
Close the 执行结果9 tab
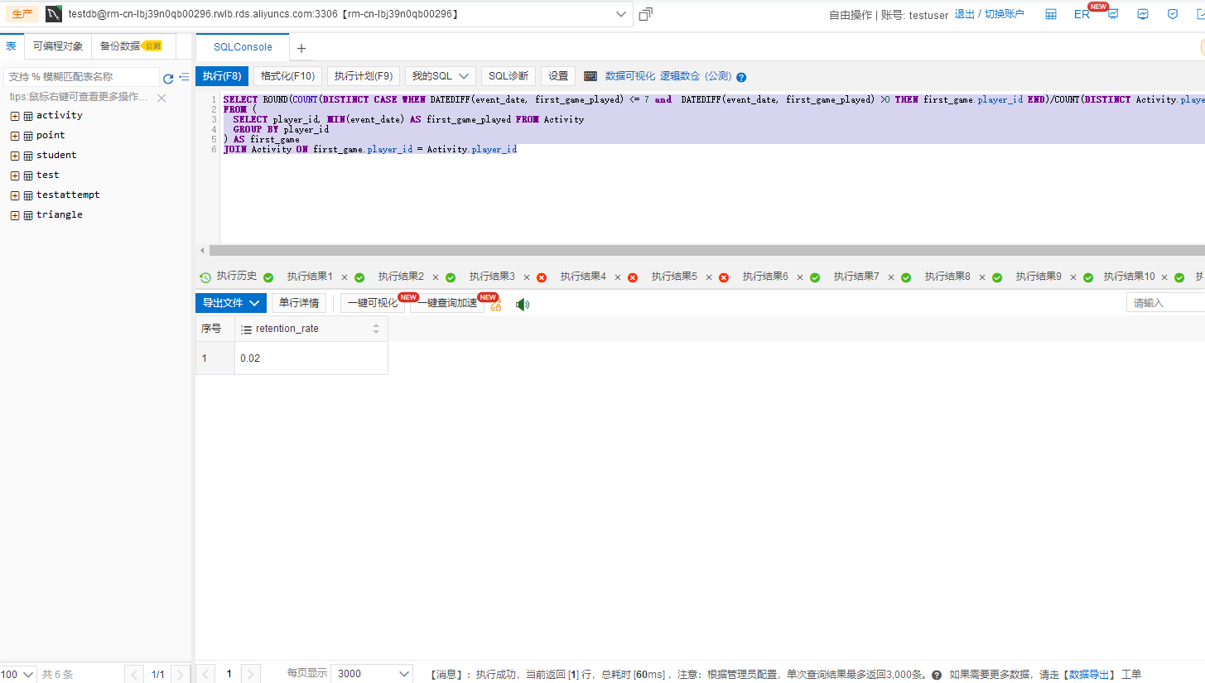1073,277
